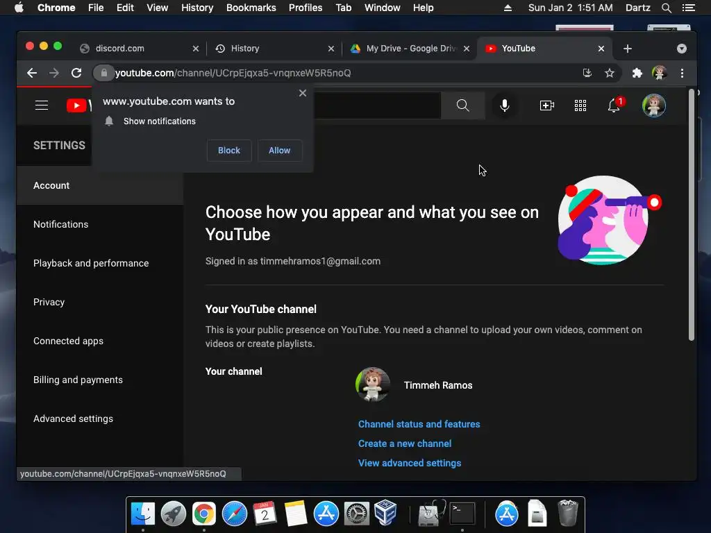
Task: Go forward with the browser arrow
Action: (54, 73)
